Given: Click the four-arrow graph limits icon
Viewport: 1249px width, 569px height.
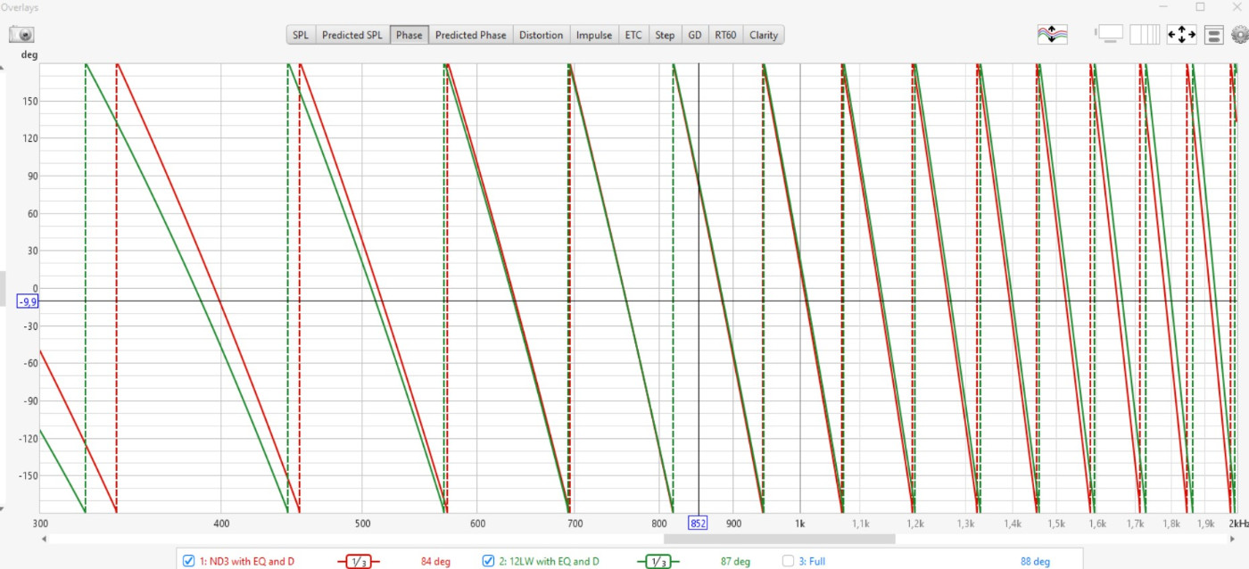Looking at the screenshot, I should tap(1181, 35).
